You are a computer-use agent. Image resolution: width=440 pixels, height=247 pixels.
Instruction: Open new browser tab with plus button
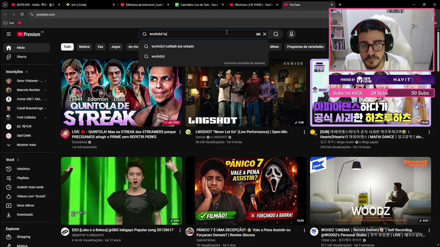(340, 5)
